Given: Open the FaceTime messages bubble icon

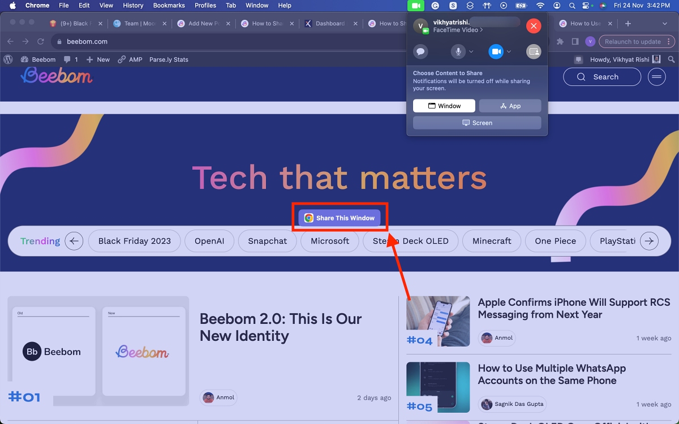Looking at the screenshot, I should point(420,51).
